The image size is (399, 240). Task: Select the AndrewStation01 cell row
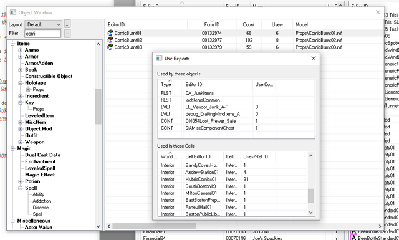pyautogui.click(x=233, y=172)
